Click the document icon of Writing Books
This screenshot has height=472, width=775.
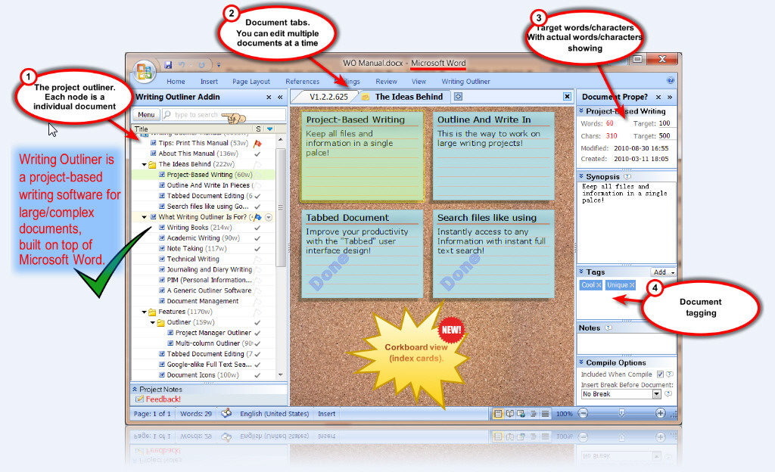coord(162,228)
